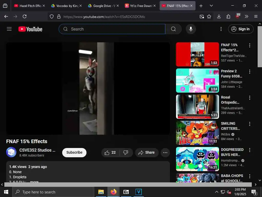The height and width of the screenshot is (197, 262).
Task: Focus the YouTube search field
Action: tap(112, 29)
